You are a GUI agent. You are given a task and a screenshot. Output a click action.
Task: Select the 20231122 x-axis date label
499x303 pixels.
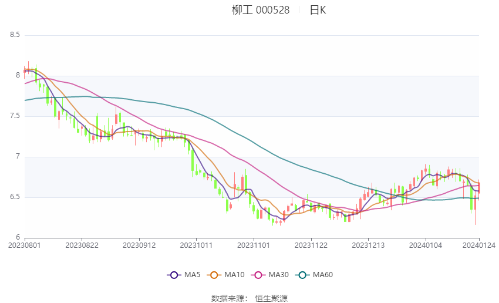point(311,245)
